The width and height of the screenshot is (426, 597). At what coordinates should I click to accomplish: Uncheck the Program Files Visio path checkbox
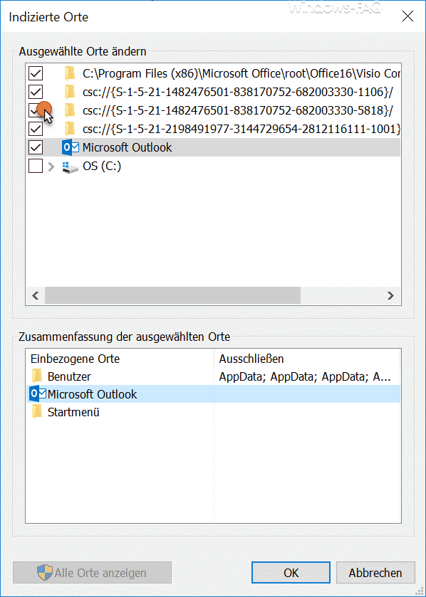36,73
